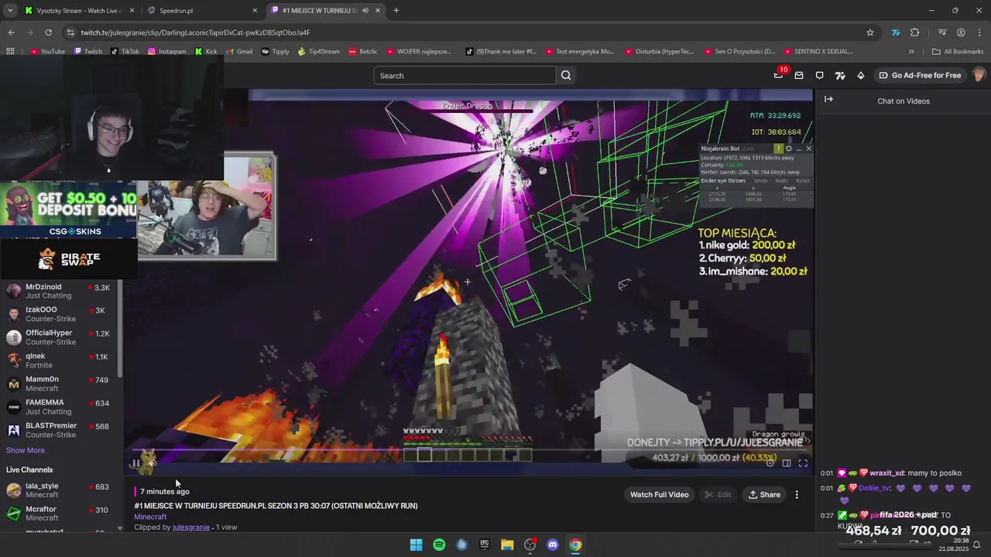
Task: Open the 7TV icon in Twitch top bar
Action: [x=840, y=75]
